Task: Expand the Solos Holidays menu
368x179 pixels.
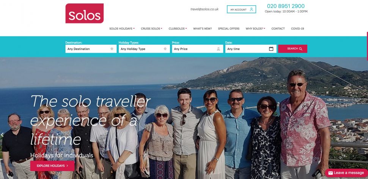Action: click(x=122, y=28)
